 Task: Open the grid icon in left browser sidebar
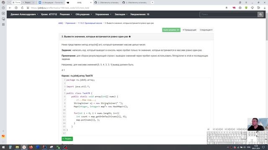click(x=3, y=25)
